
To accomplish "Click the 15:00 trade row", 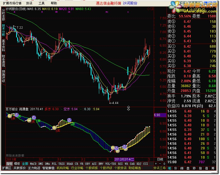I will (x=191, y=162).
